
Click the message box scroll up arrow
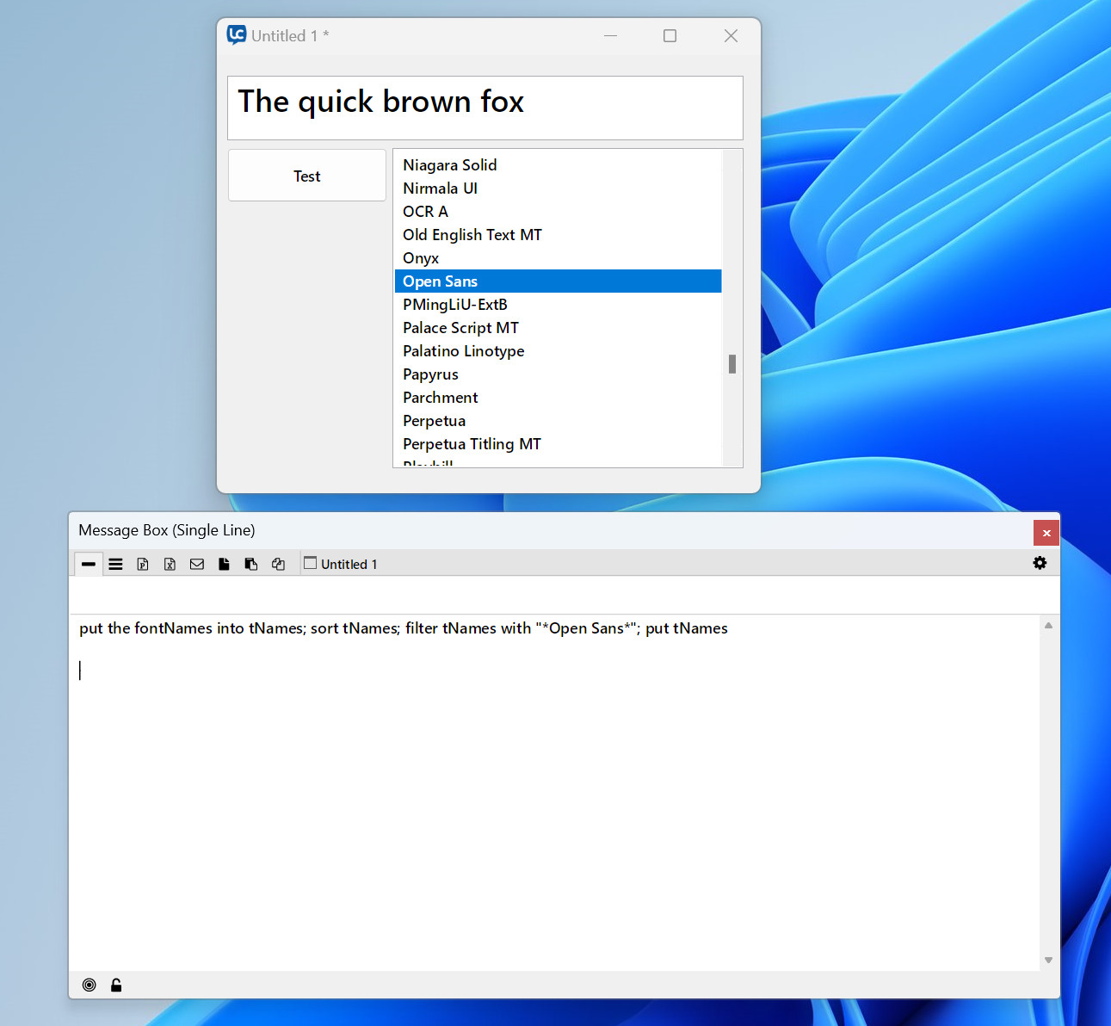(x=1048, y=626)
